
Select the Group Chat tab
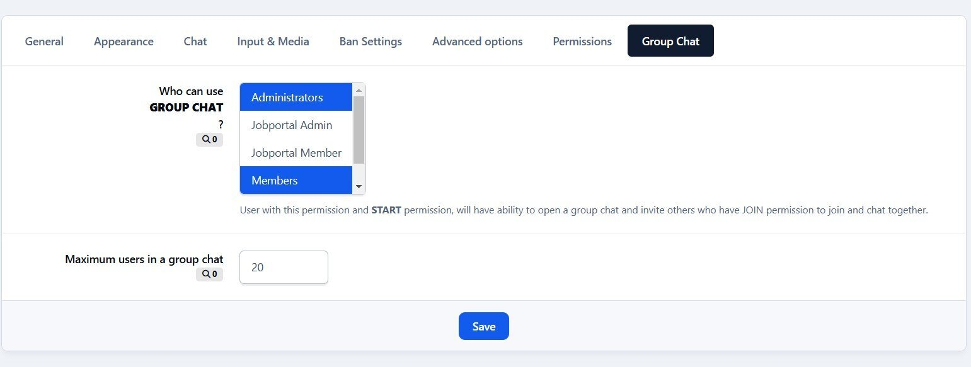coord(670,42)
